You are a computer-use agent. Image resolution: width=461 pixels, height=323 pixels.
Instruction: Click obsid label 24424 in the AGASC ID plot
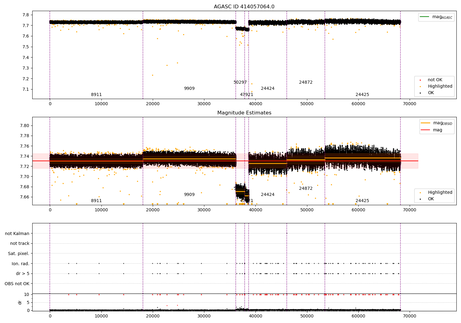pos(268,89)
